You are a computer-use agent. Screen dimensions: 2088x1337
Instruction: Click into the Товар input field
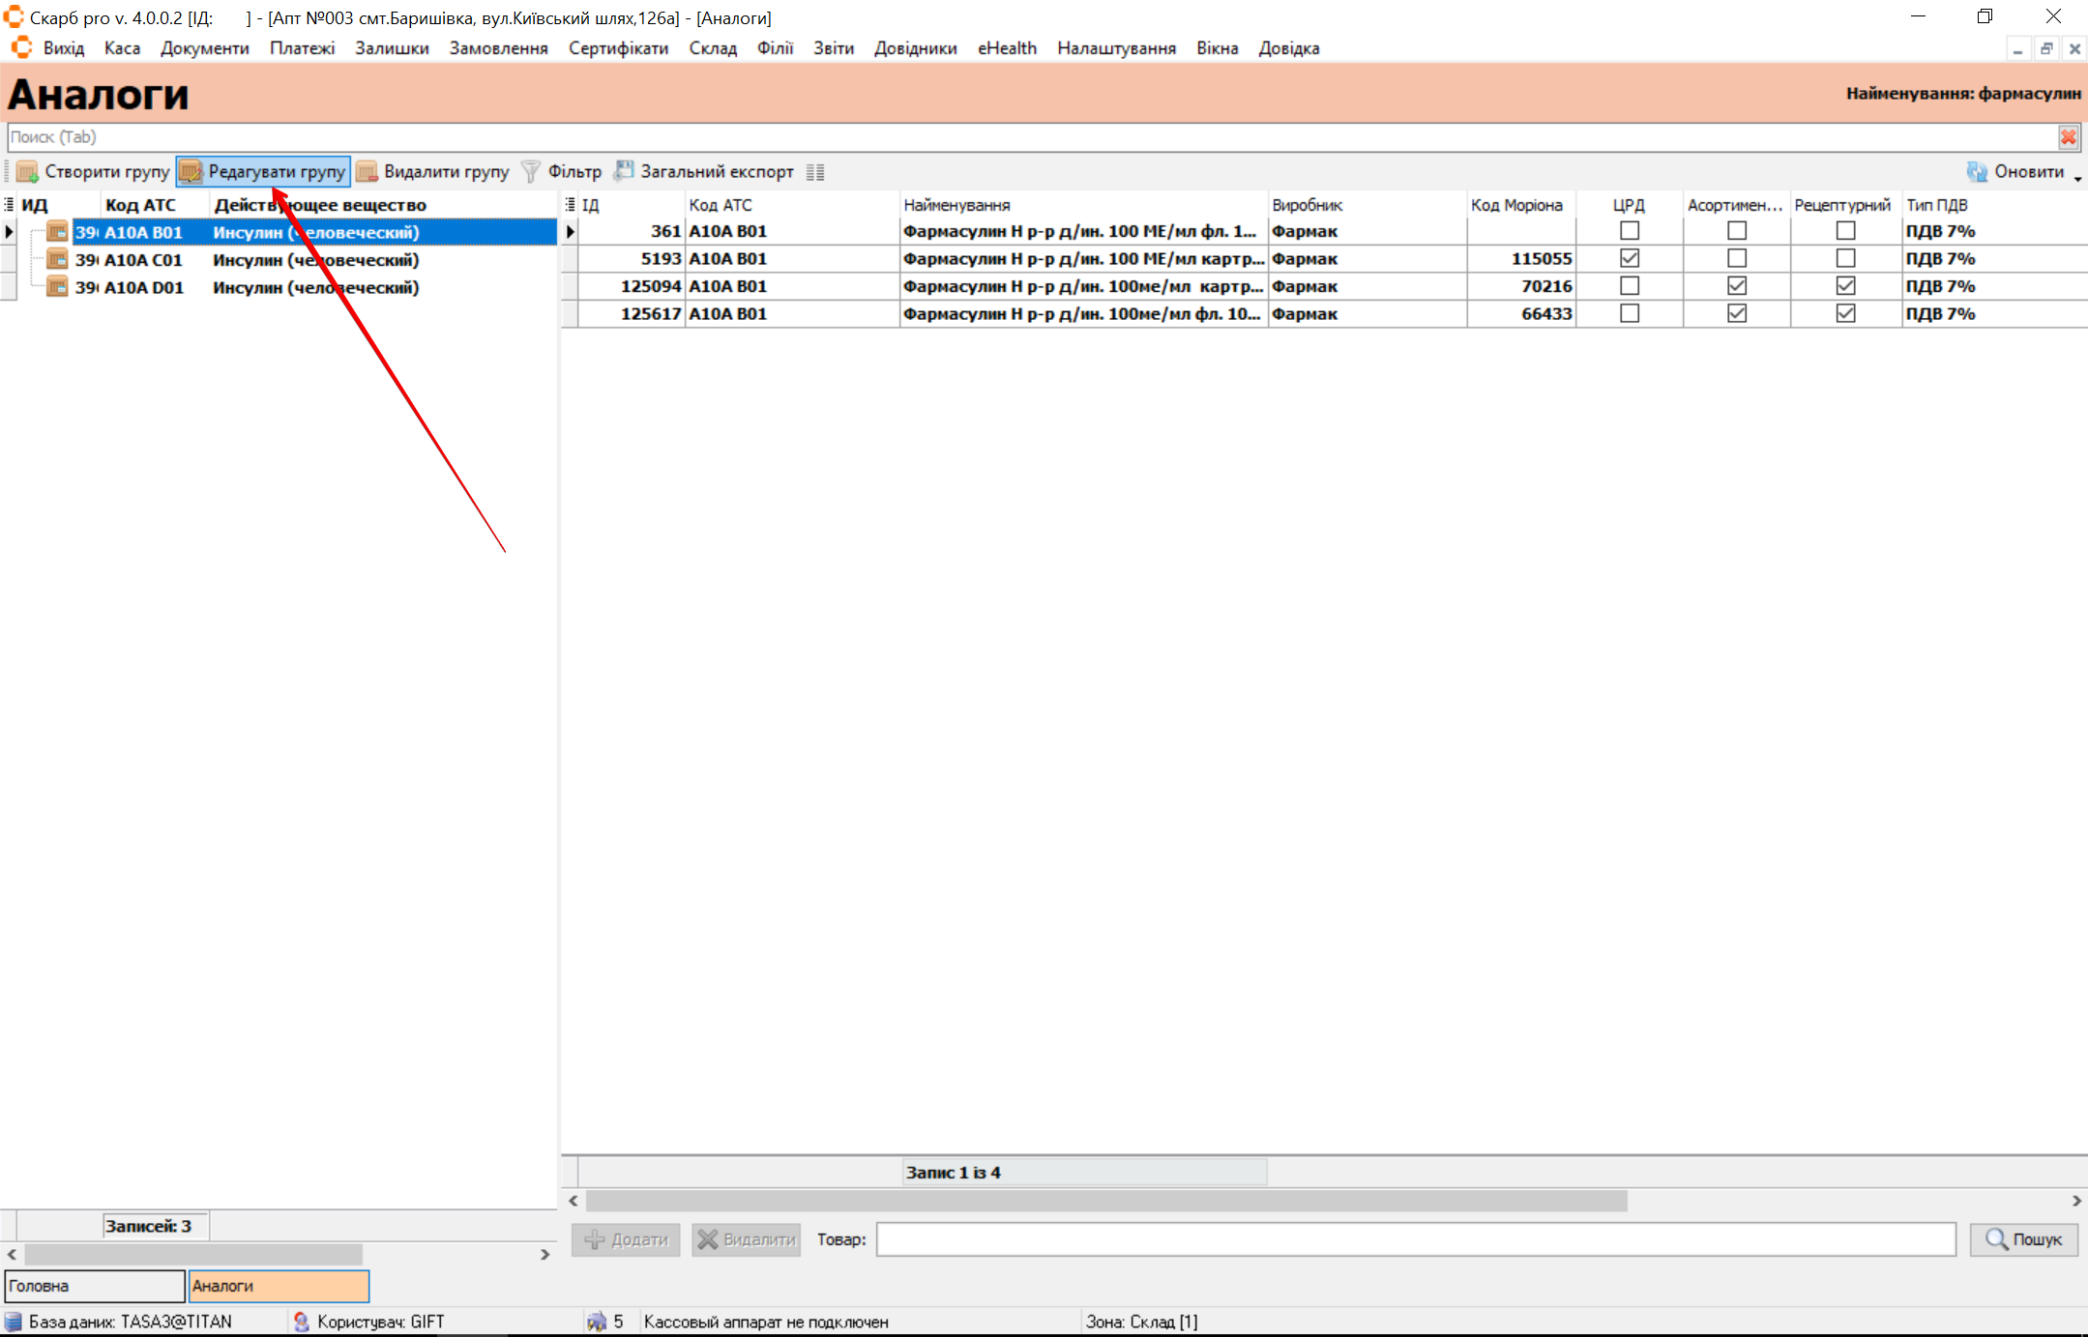(1415, 1239)
